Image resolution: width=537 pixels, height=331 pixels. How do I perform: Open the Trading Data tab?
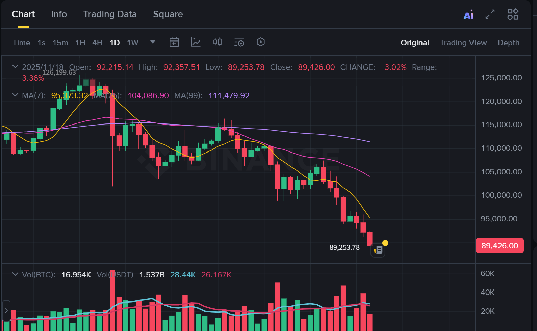110,14
